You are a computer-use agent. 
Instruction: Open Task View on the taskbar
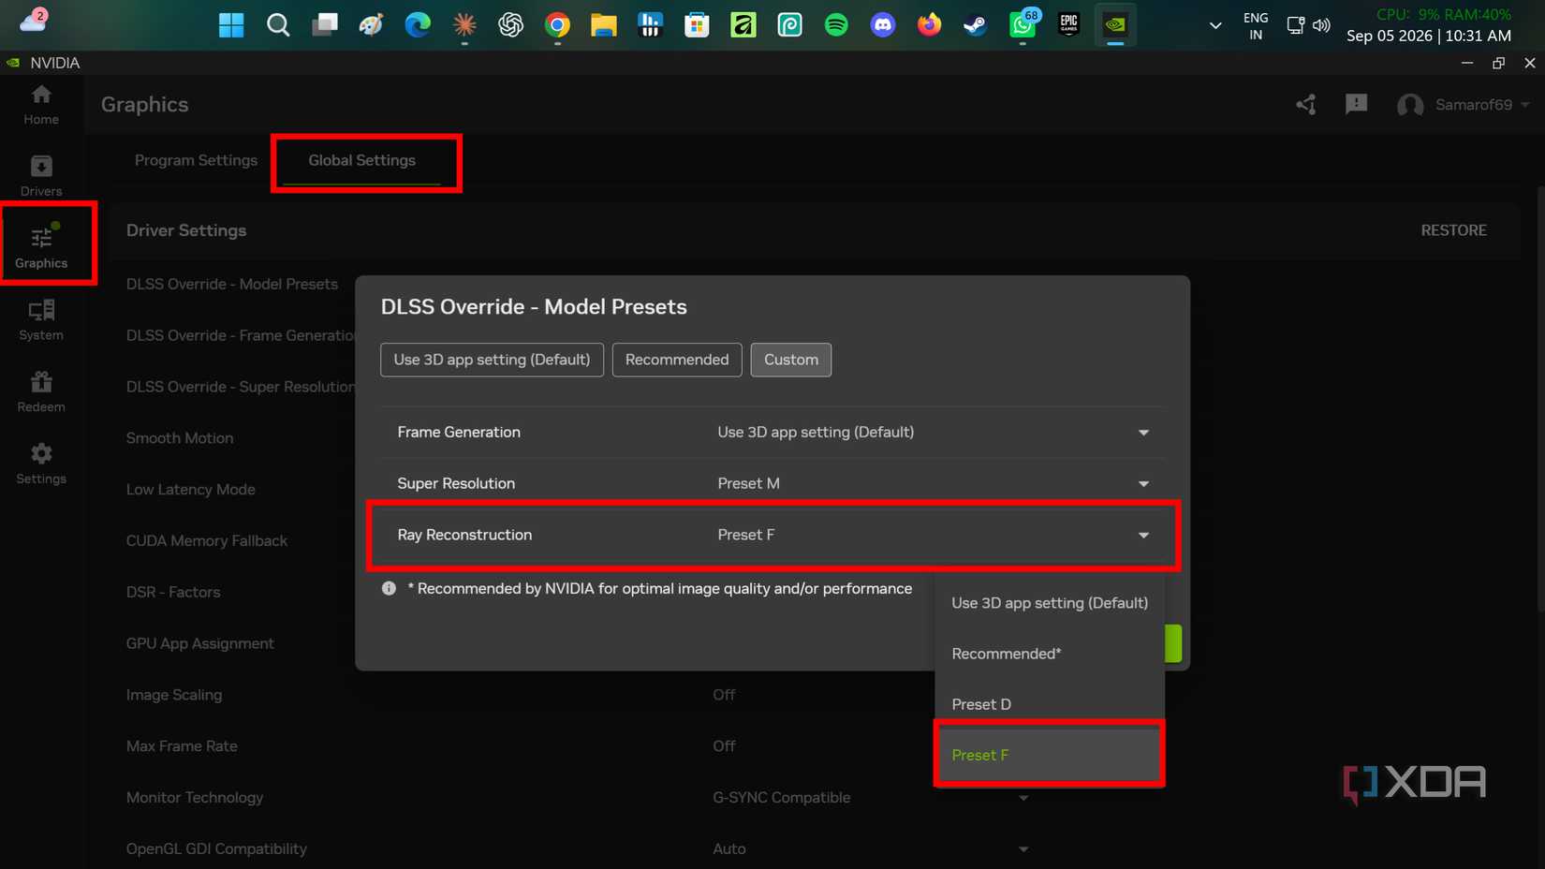pos(325,25)
